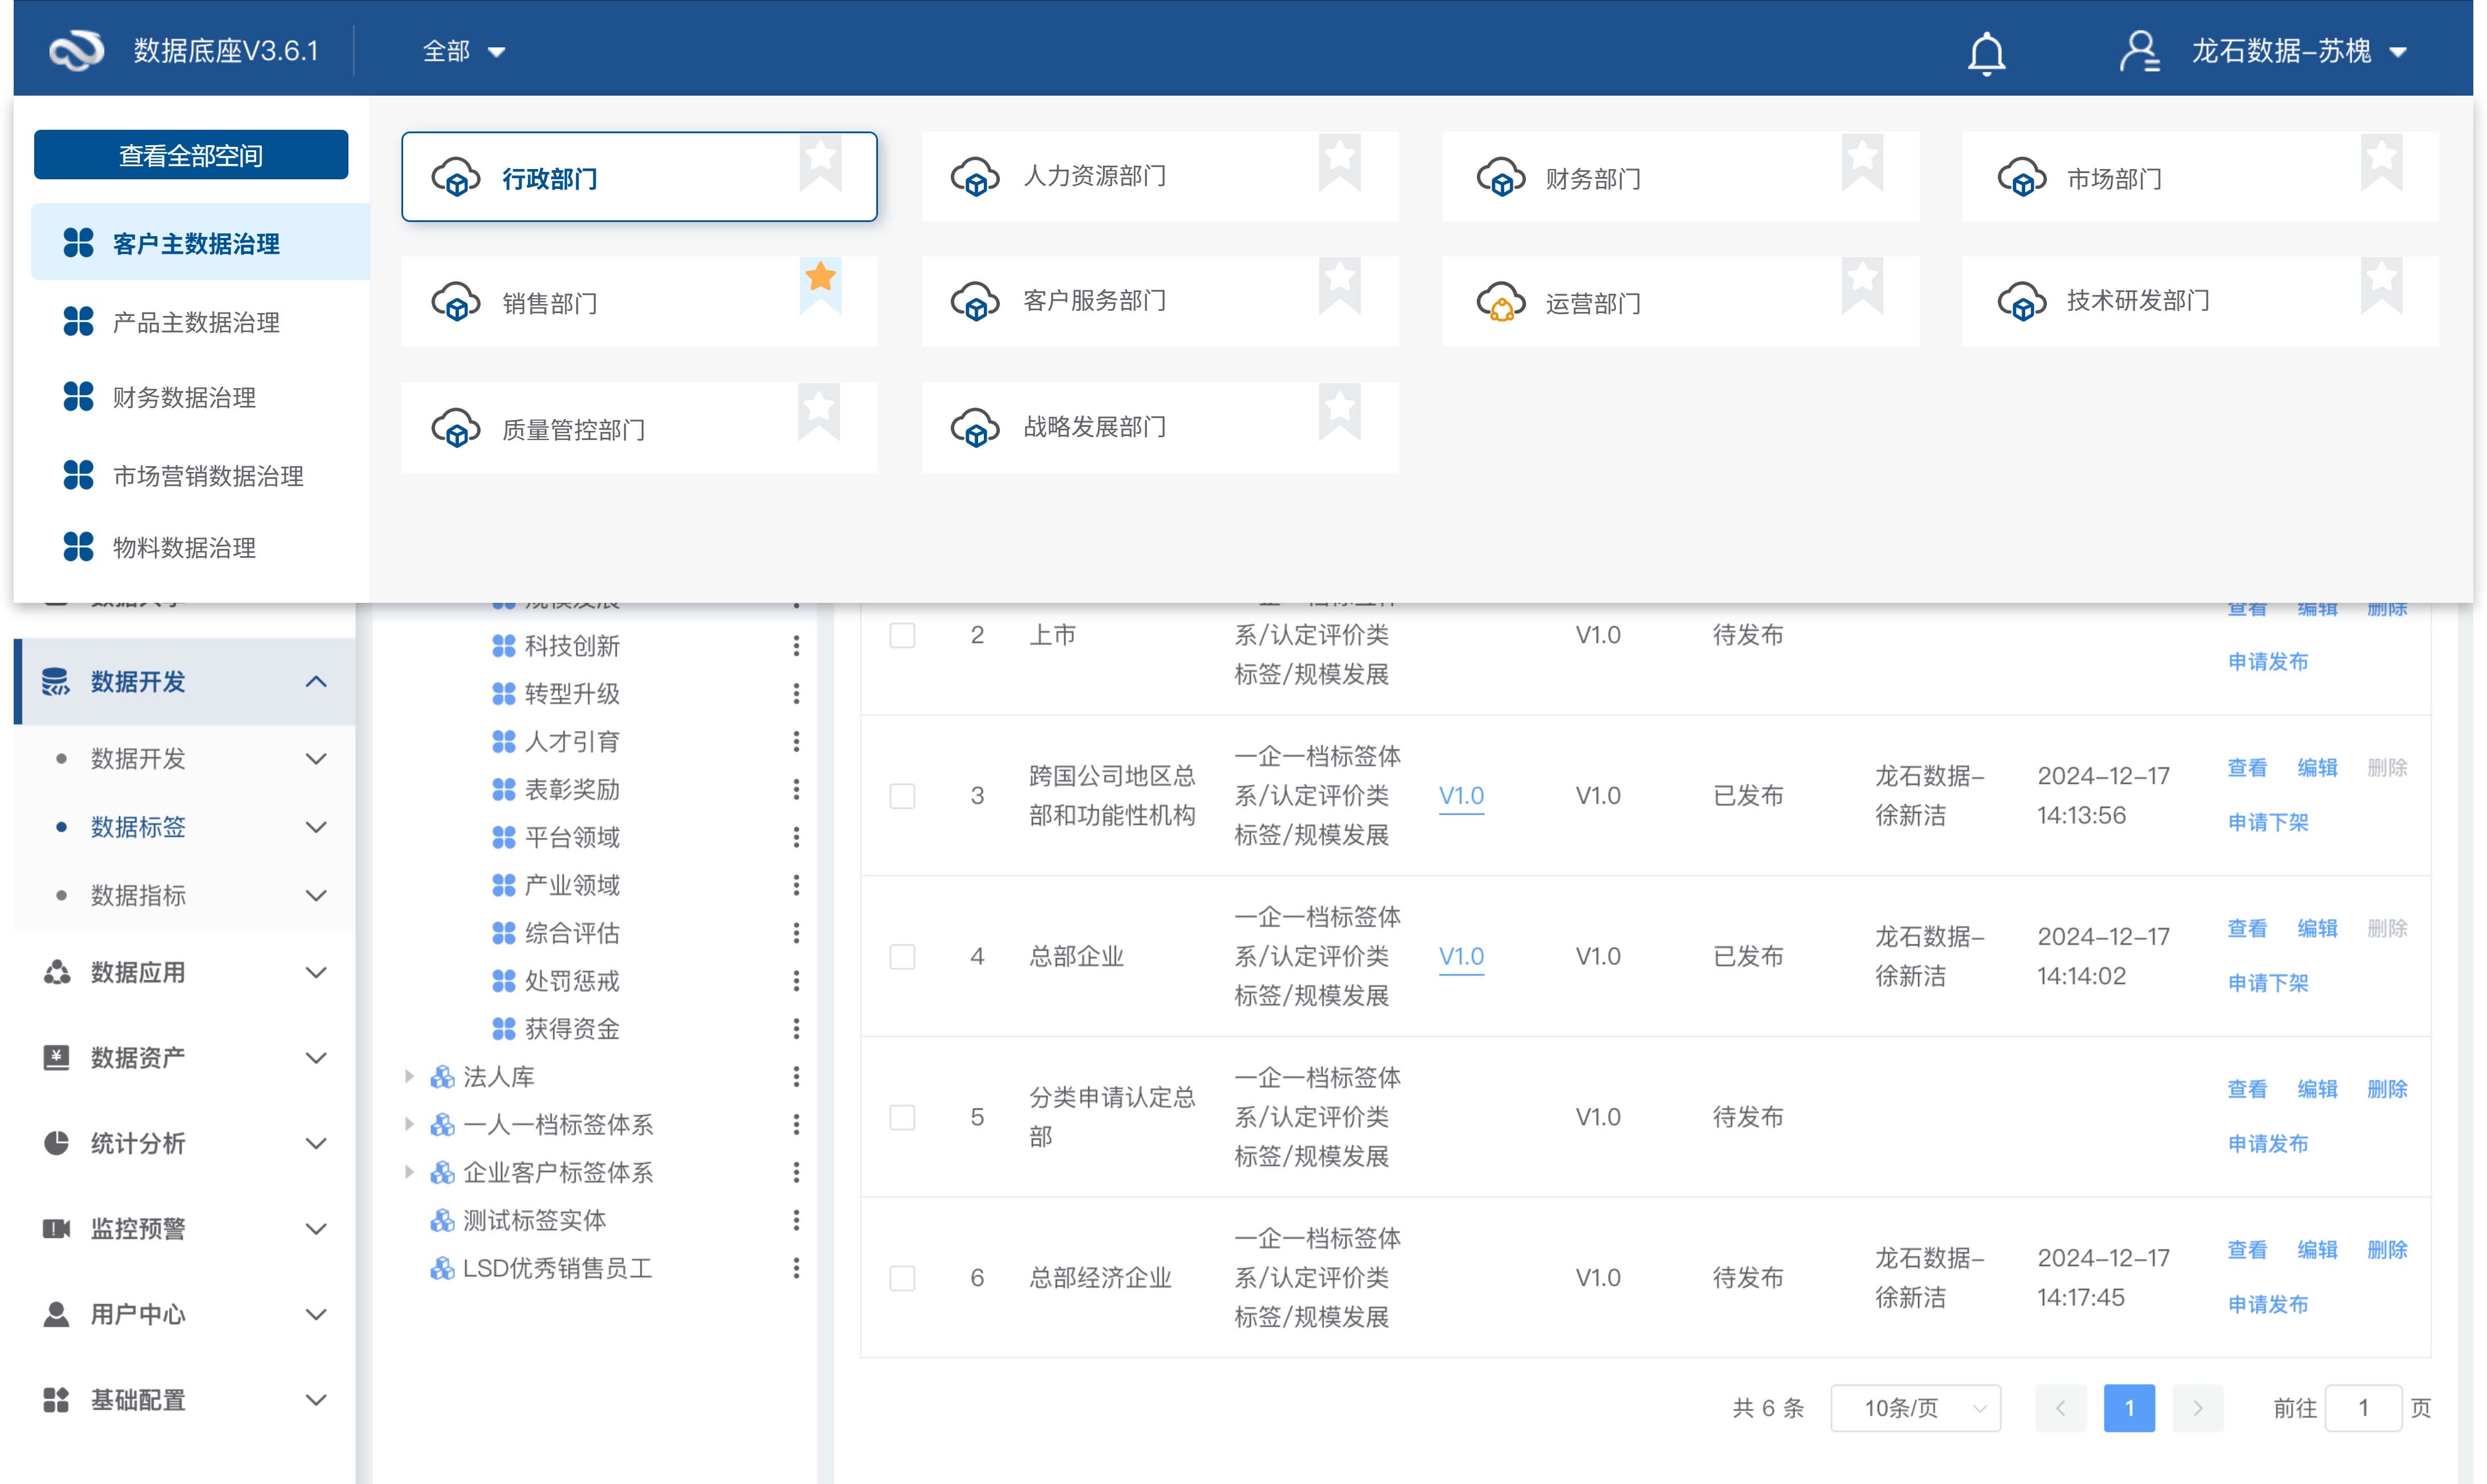
Task: Click the 查看全部空间 button
Action: pyautogui.click(x=191, y=155)
